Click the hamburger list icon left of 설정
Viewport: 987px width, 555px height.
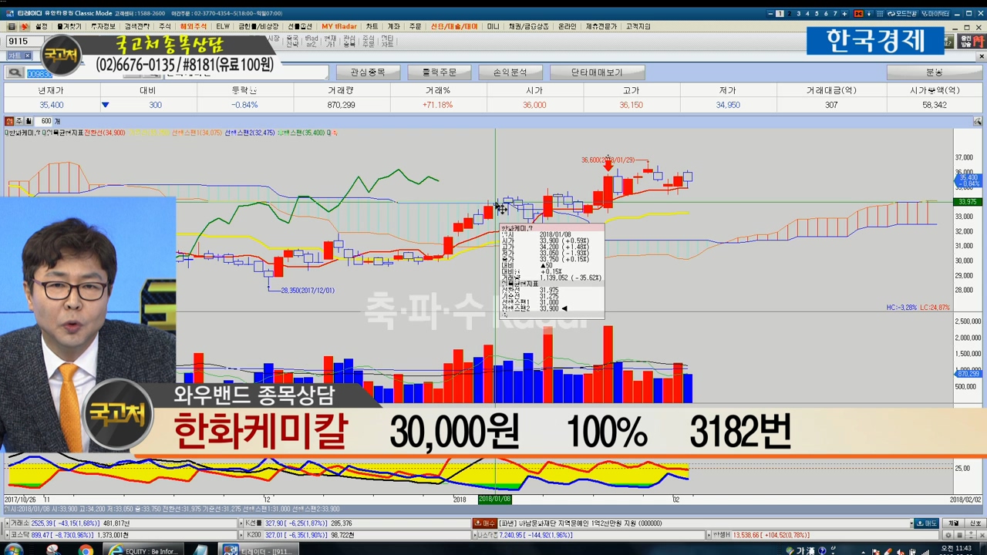[x=11, y=26]
